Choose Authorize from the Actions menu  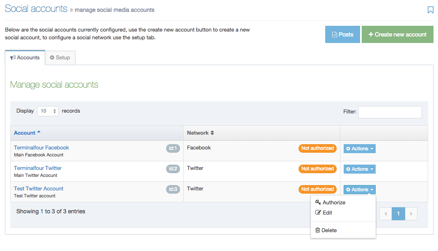tap(333, 202)
